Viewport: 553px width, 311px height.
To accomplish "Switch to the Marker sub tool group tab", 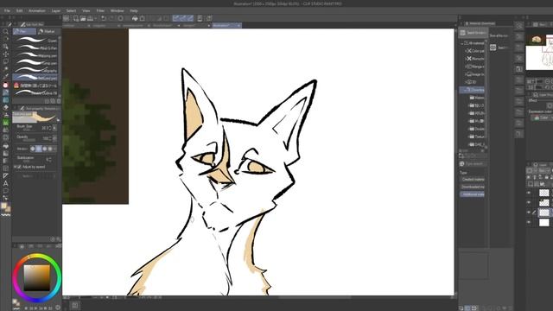I will click(48, 31).
